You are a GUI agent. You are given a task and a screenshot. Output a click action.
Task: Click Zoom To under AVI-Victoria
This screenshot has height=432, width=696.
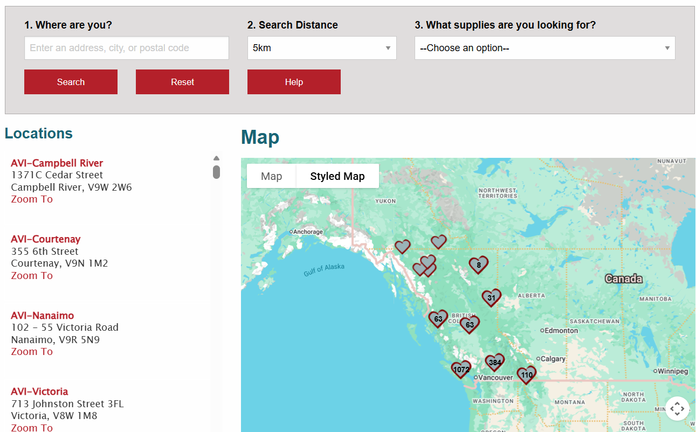(x=32, y=428)
